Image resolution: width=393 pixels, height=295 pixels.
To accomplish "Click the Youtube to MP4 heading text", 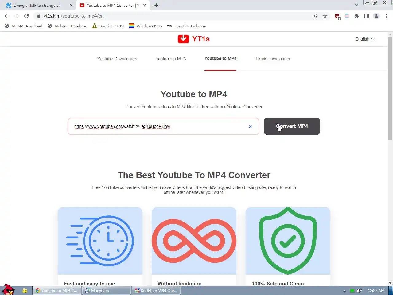I will (194, 94).
